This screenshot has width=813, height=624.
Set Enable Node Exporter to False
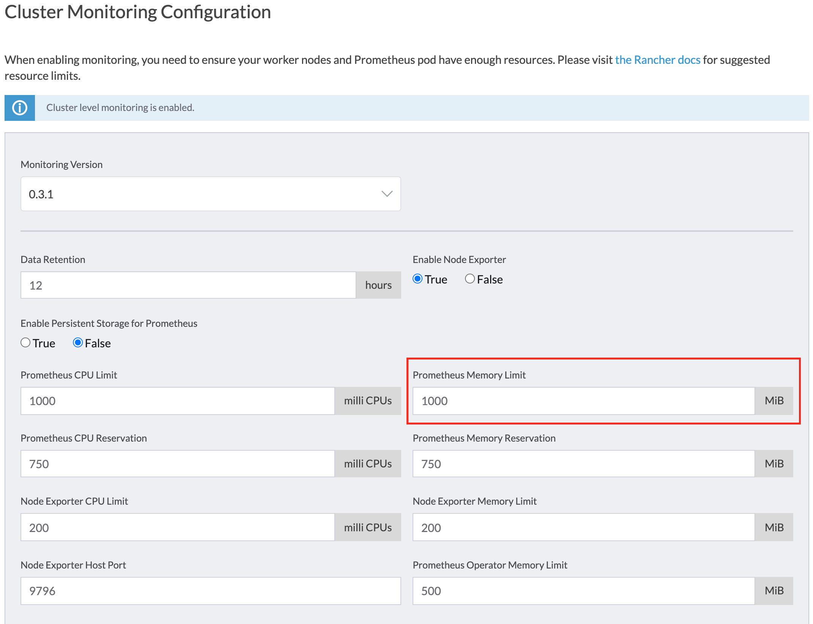[470, 279]
